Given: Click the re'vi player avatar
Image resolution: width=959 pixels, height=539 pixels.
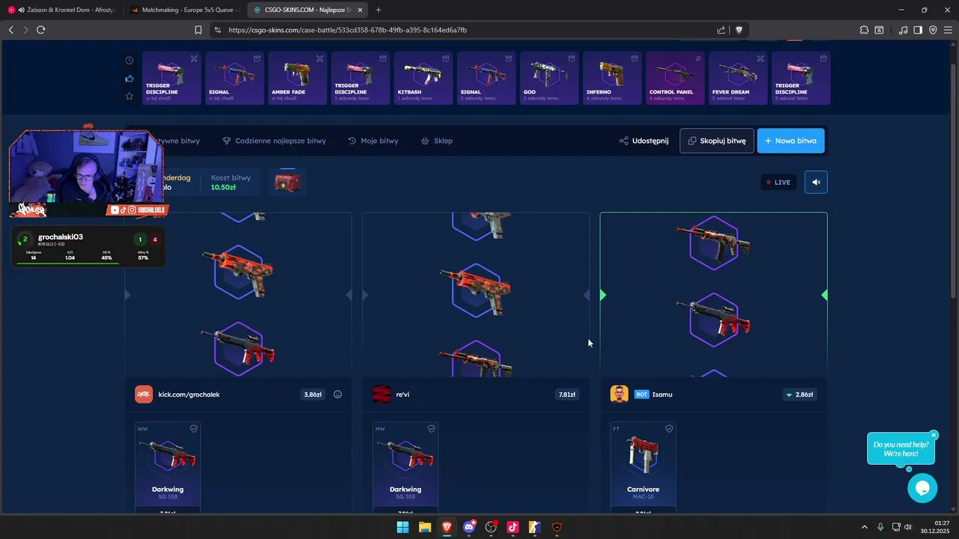Looking at the screenshot, I should pos(381,395).
